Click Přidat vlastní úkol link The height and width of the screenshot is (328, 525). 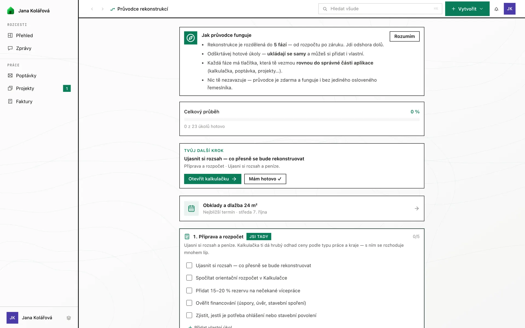[x=210, y=327]
